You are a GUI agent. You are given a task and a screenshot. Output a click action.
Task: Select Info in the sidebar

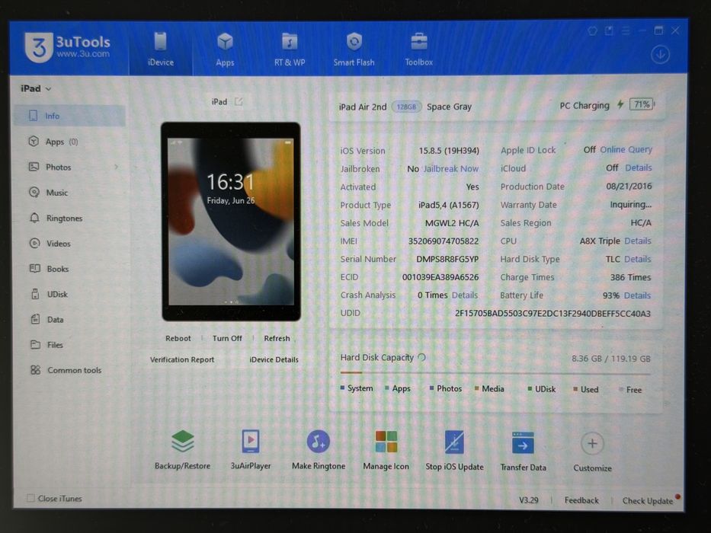coord(70,116)
